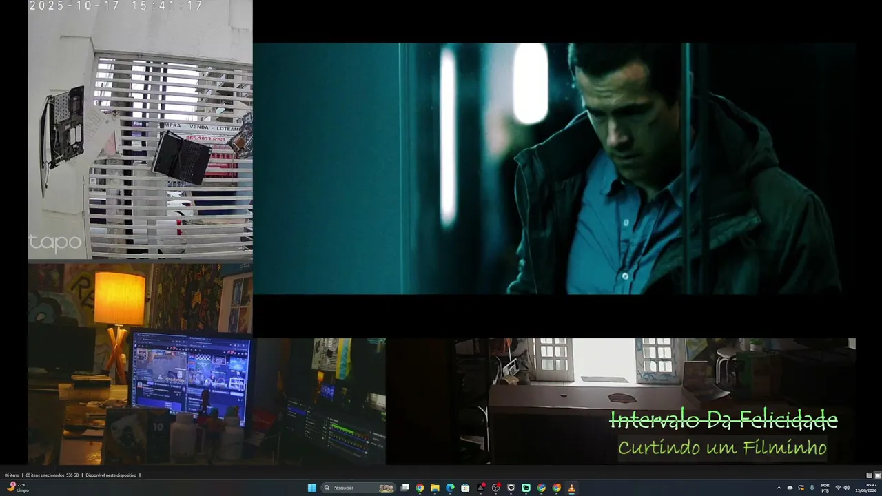The image size is (882, 496).
Task: Click the '86 itens' status bar count
Action: [12, 475]
